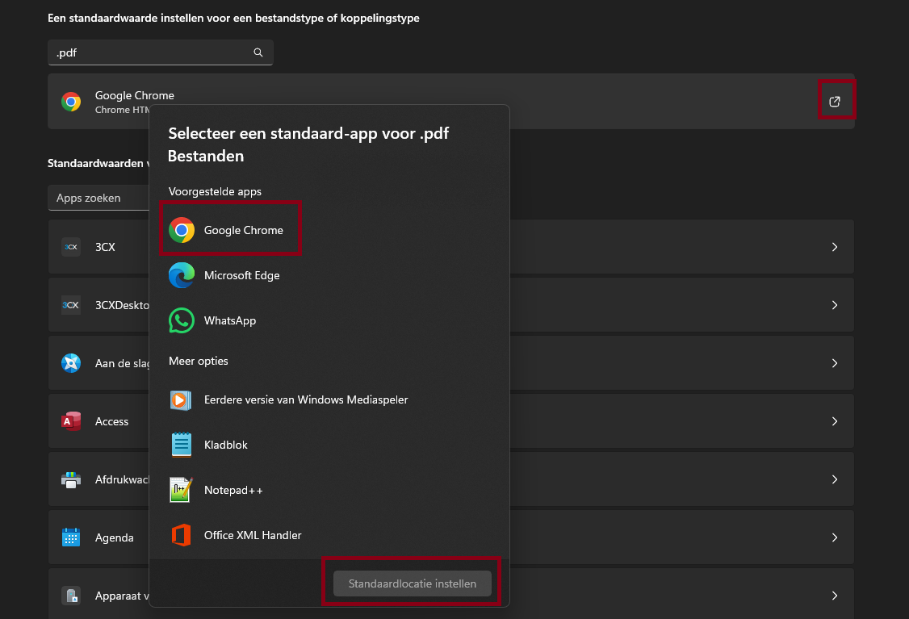This screenshot has width=909, height=619.
Task: Click the Apps zoeken search field
Action: pyautogui.click(x=98, y=198)
